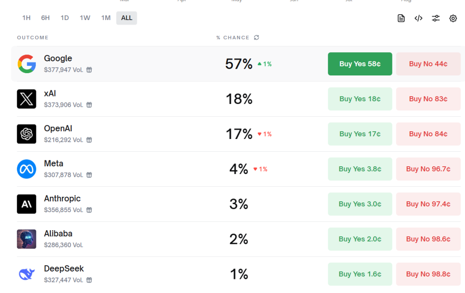This screenshot has width=465, height=293.
Task: Open the document/rules icon
Action: 401,18
